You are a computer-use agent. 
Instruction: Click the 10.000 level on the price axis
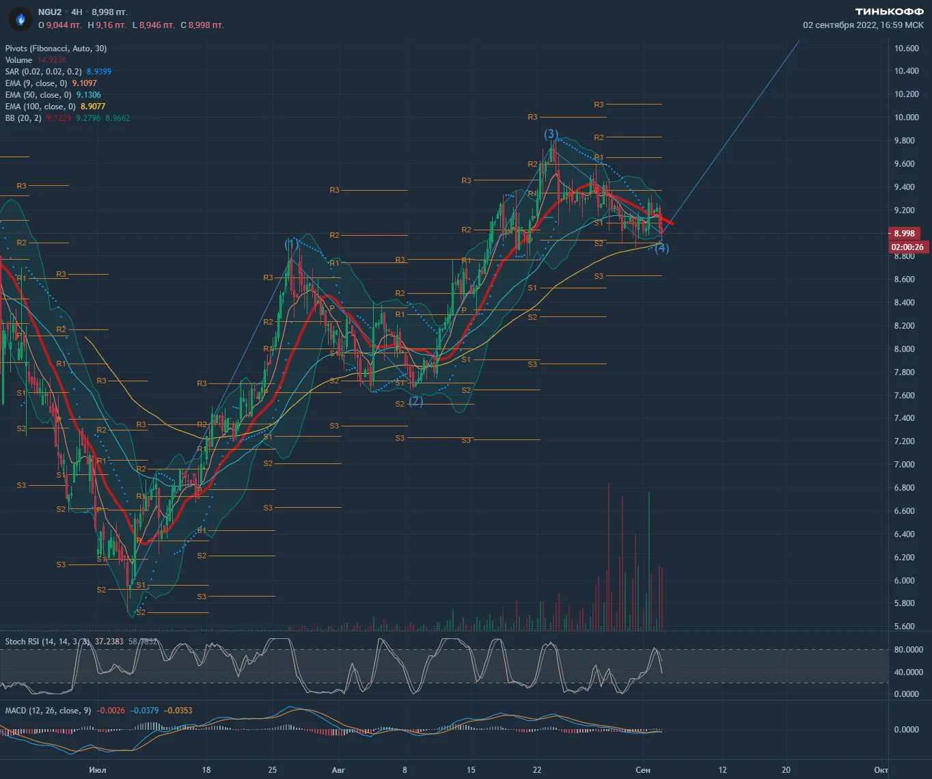click(906, 118)
